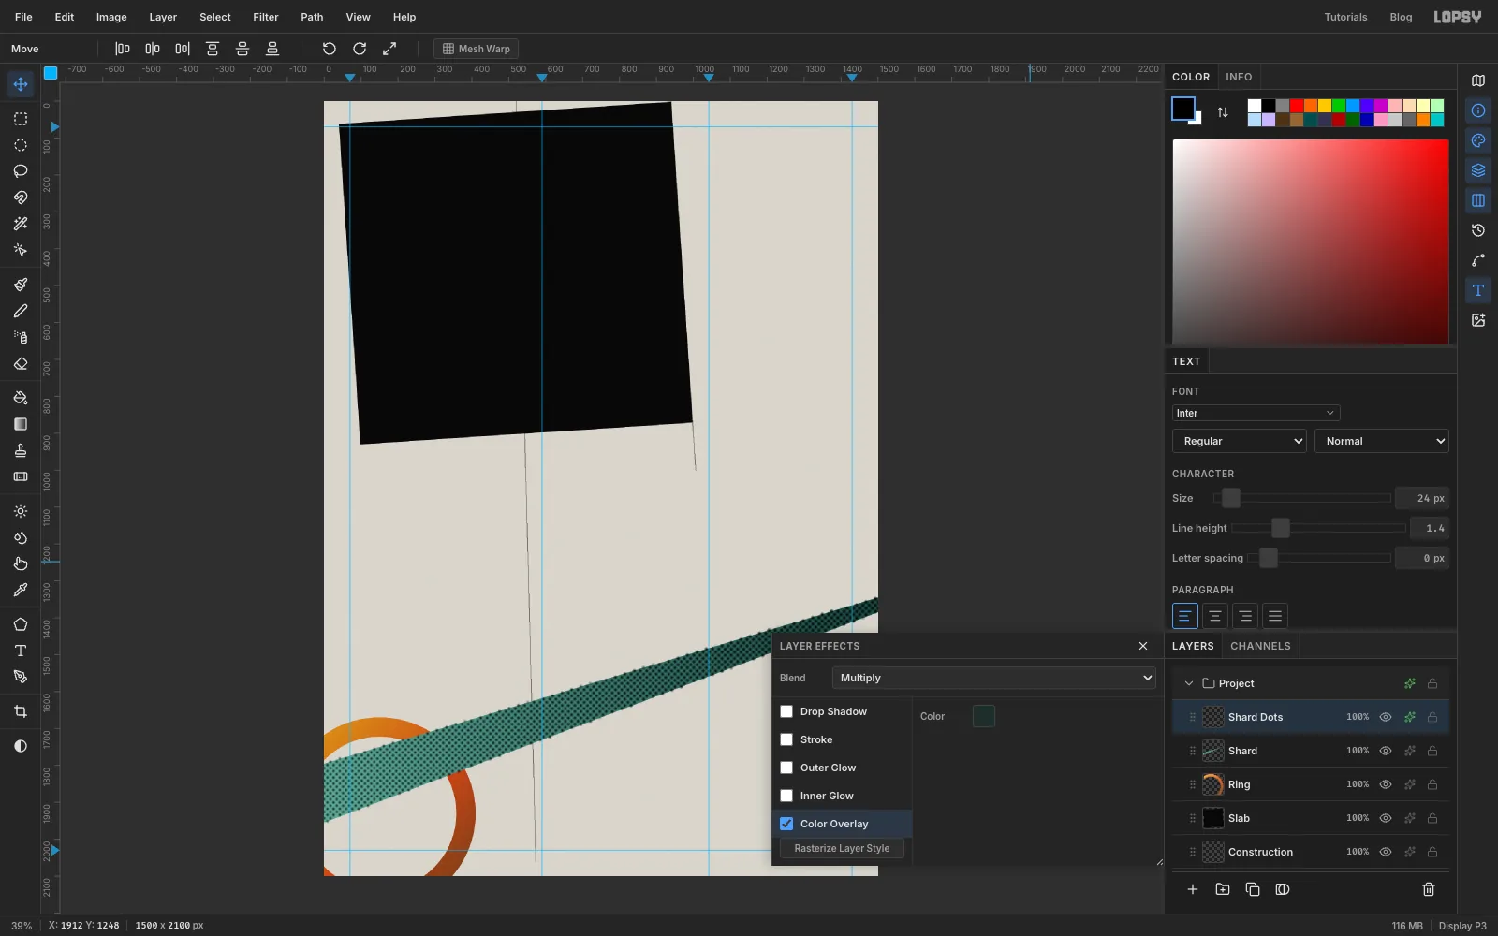Open the Inter font family dropdown
1498x936 pixels.
click(x=1256, y=413)
